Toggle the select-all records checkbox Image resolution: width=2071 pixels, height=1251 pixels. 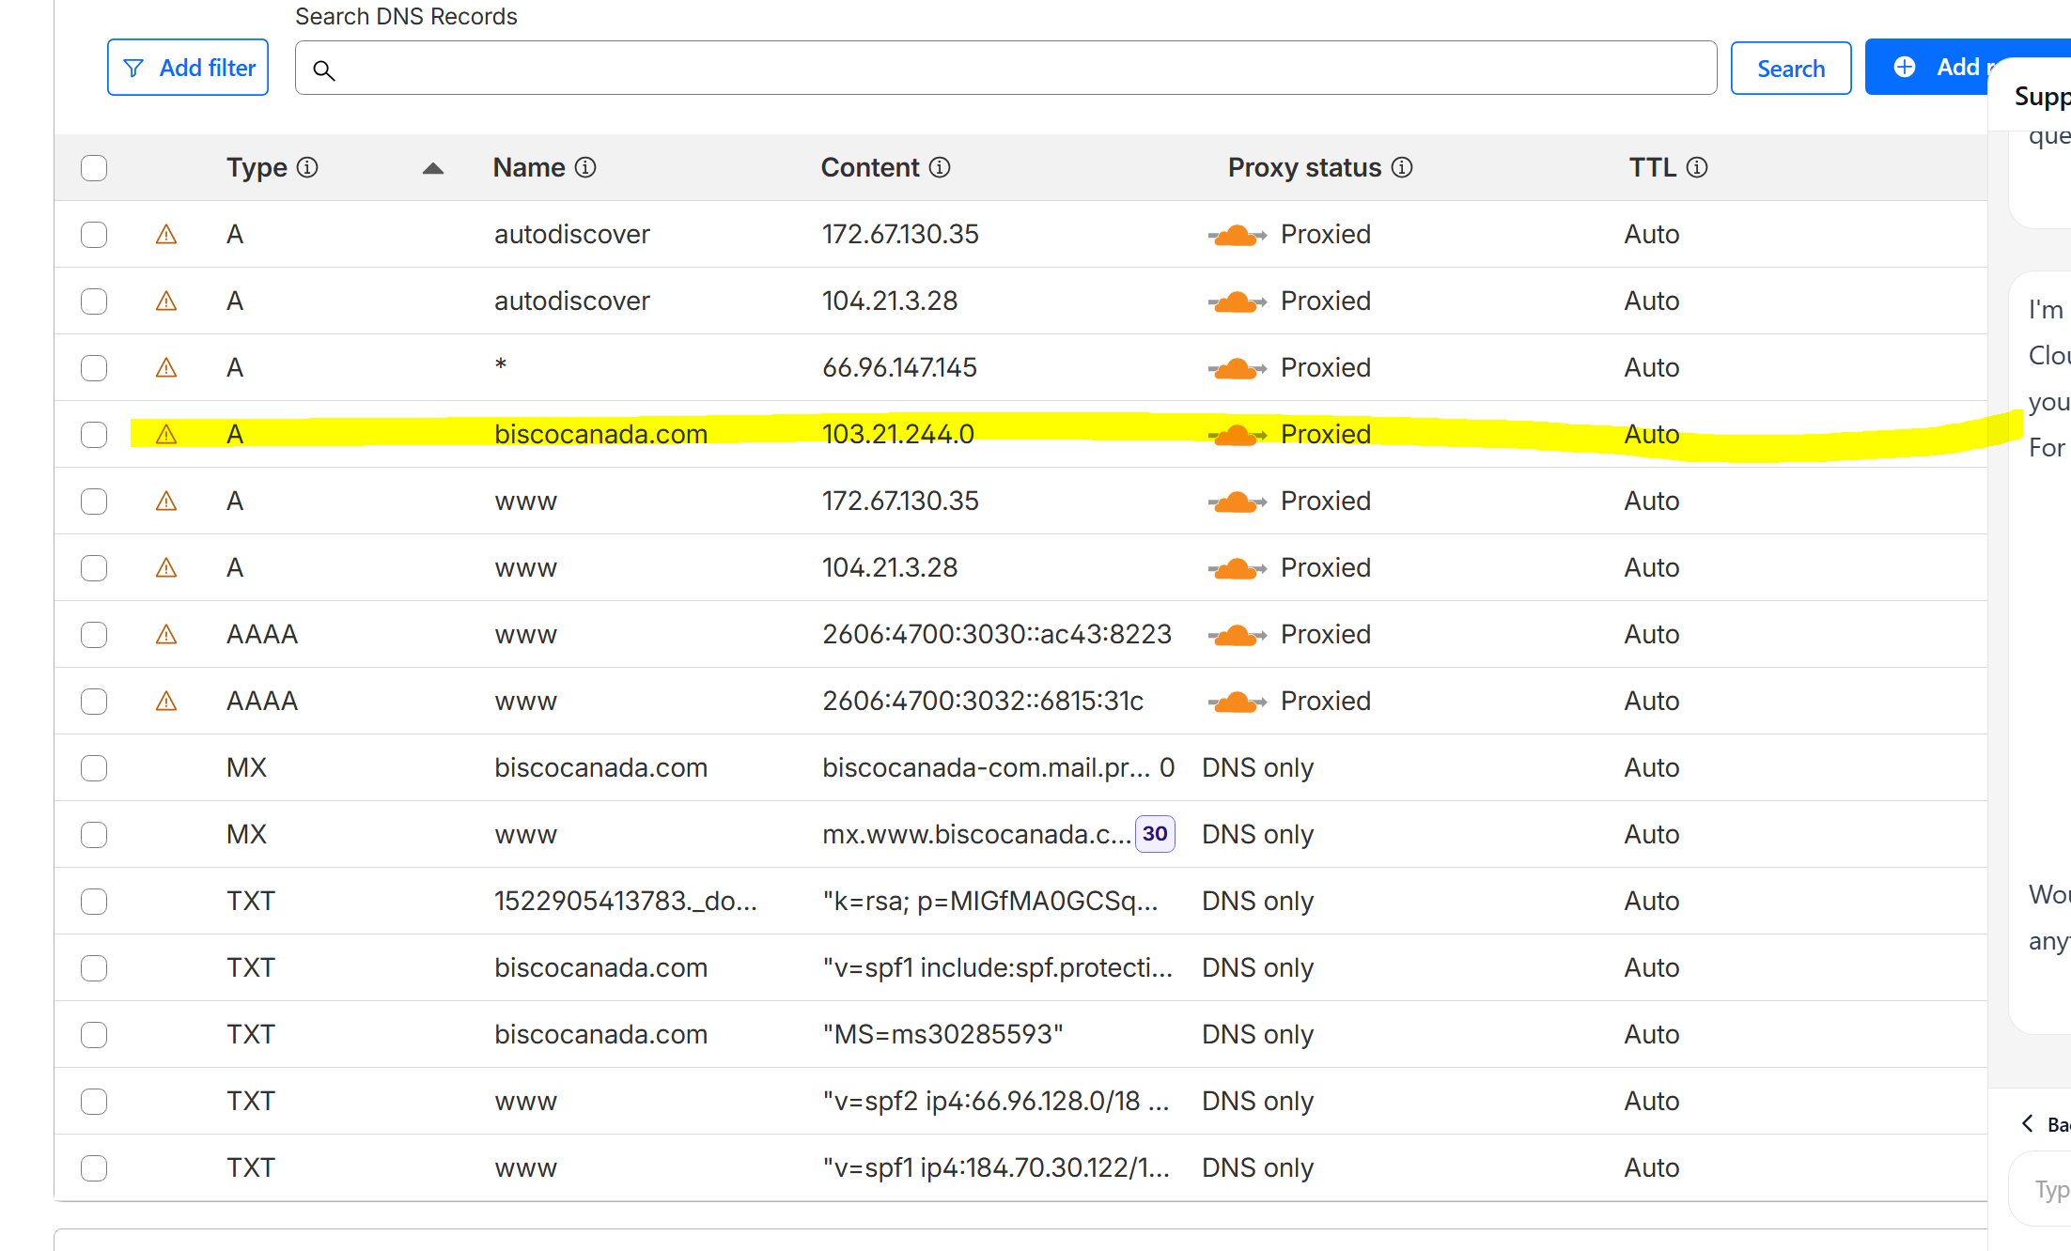(94, 168)
